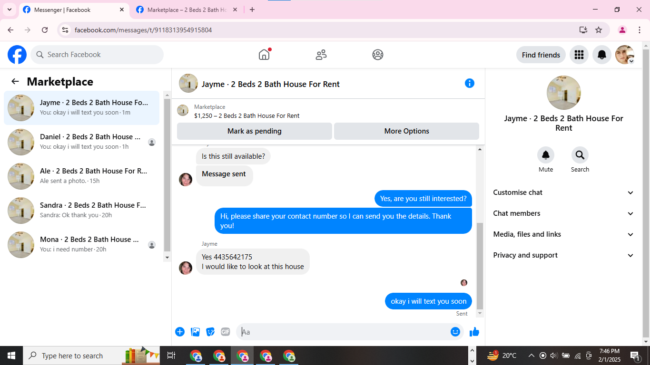650x365 pixels.
Task: Click Mark as pending button
Action: [255, 131]
